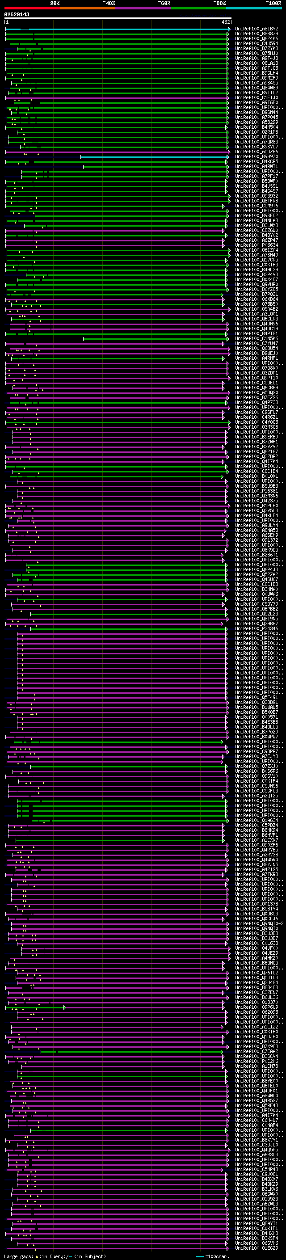Open UniRef100_B7P029 entry
This screenshot has height=1260, width=286.
pos(257,732)
